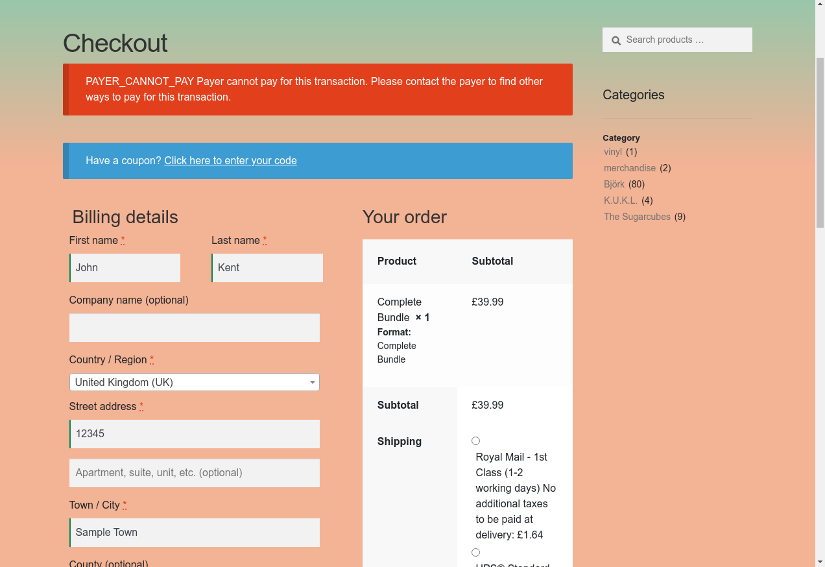Open the merchandise category

tap(630, 168)
